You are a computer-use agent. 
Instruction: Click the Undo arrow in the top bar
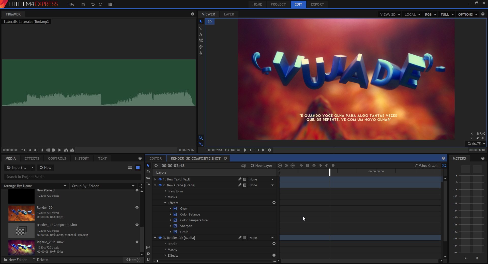tap(93, 4)
